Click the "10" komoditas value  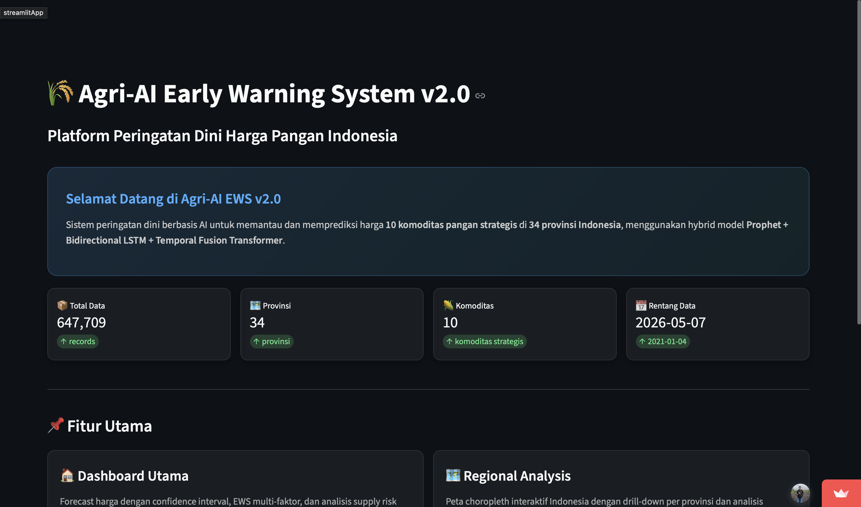tap(450, 323)
